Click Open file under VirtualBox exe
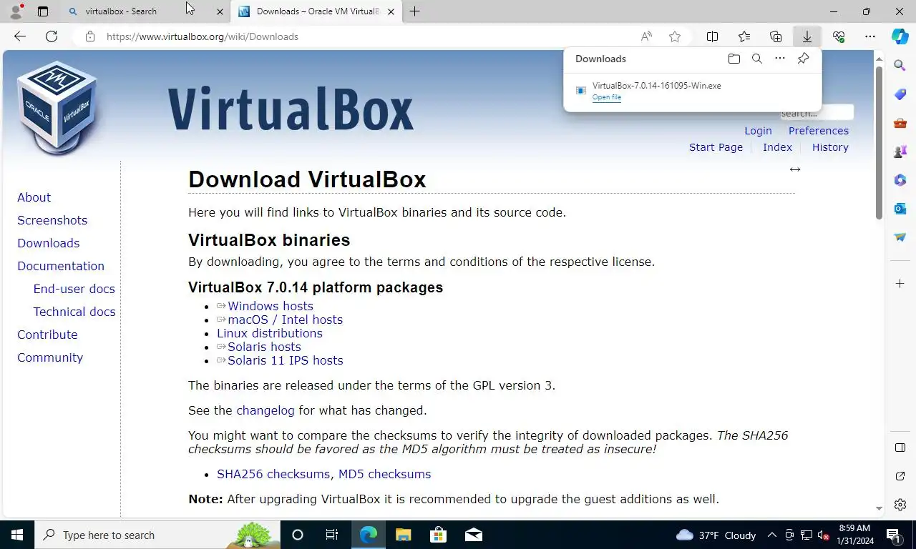 point(607,97)
